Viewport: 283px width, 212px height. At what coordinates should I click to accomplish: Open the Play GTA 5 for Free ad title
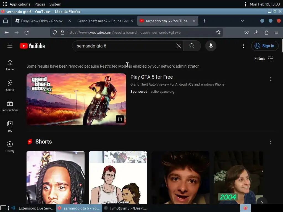(152, 77)
